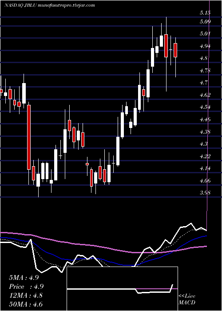Click the 4.38 price axis label
Screen dimensions: 222x311
[x=205, y=132]
